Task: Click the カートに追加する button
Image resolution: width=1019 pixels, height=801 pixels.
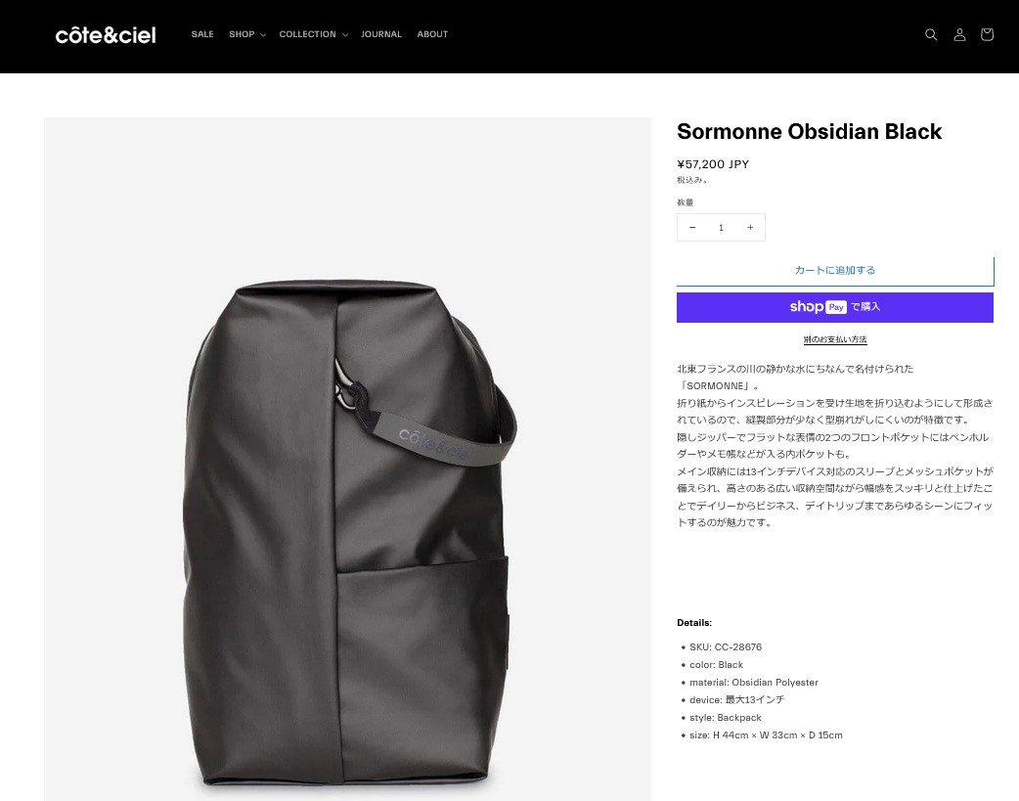Action: (835, 271)
